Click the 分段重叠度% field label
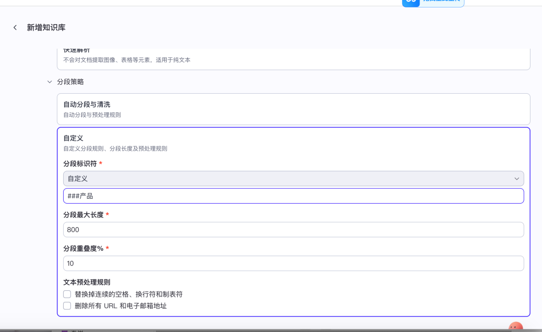This screenshot has height=332, width=542. coord(83,249)
